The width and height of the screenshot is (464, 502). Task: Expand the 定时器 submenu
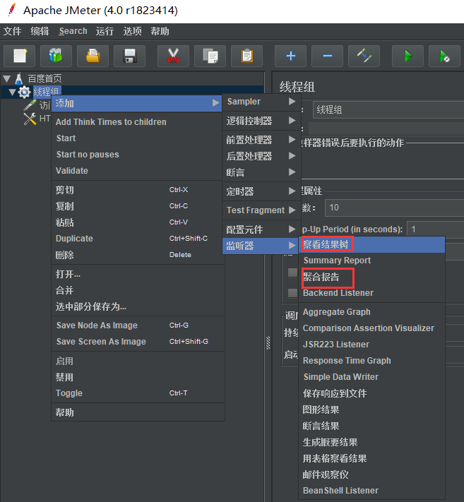261,191
